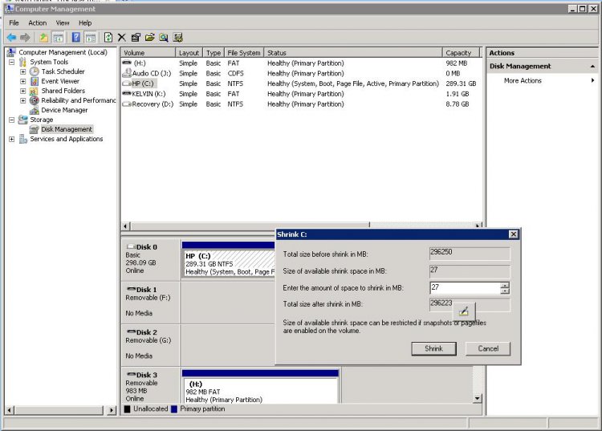
Task: Click the Status column header
Action: coord(353,53)
